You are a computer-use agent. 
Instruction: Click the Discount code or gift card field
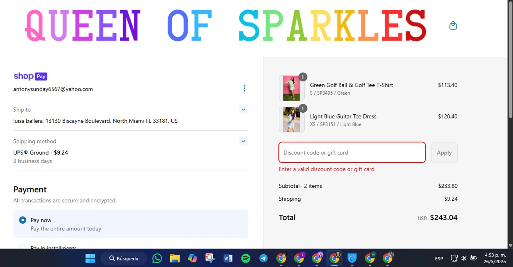point(352,153)
